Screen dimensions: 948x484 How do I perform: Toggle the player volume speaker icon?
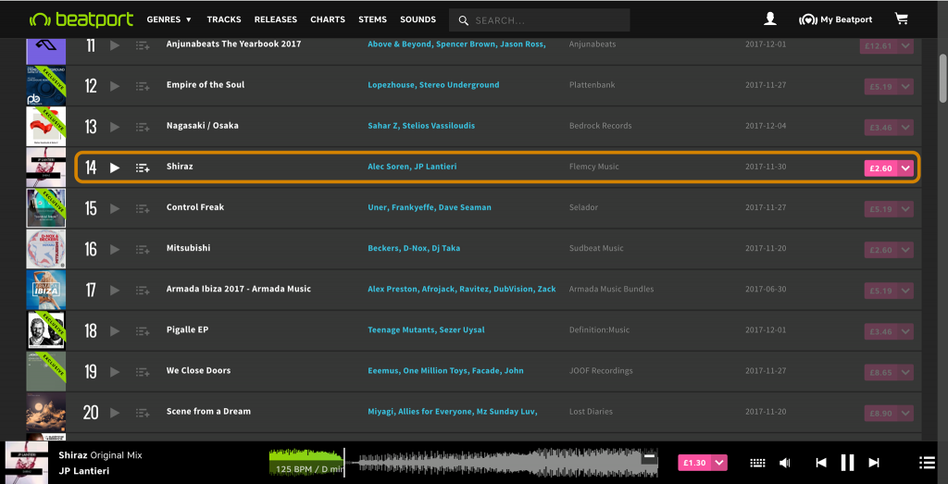click(785, 463)
